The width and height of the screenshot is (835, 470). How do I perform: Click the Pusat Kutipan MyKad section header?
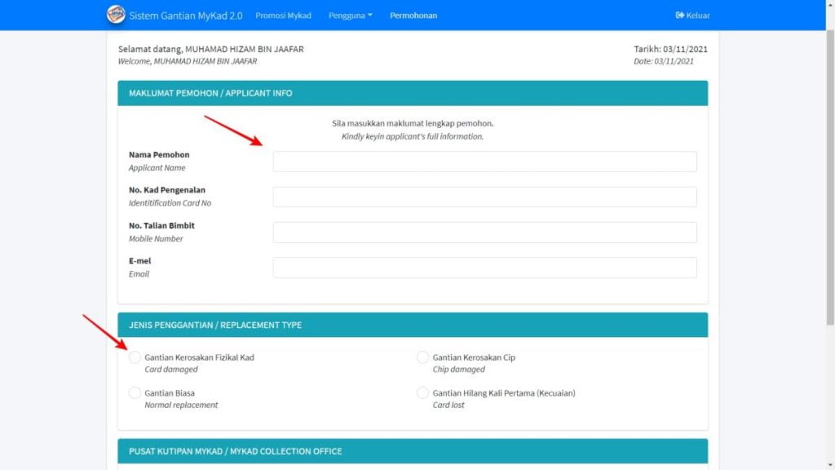click(x=413, y=451)
